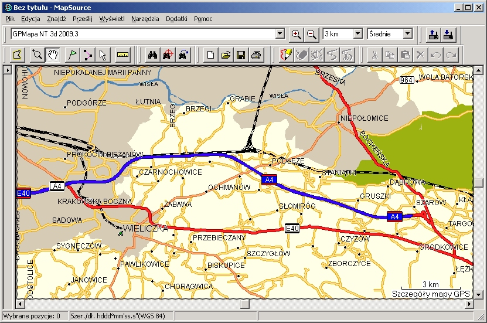Click the disabled Copy icon

[390, 55]
